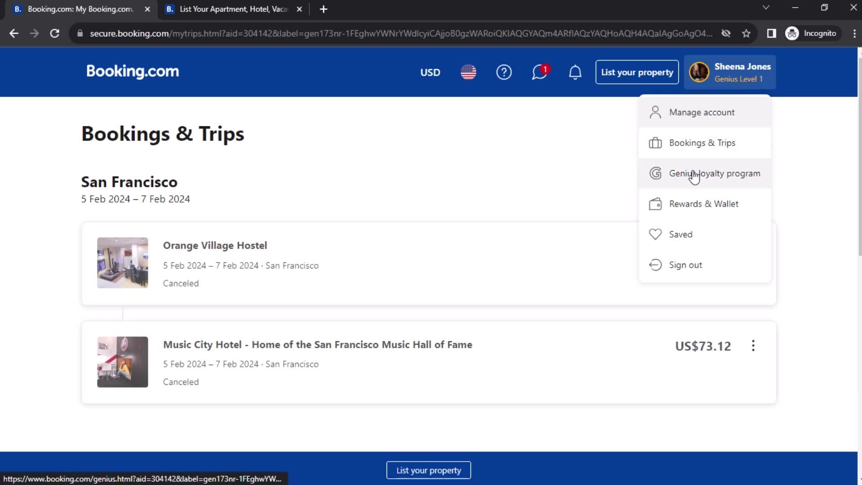Open the tab search dropdown arrow
The height and width of the screenshot is (485, 862).
[x=766, y=8]
